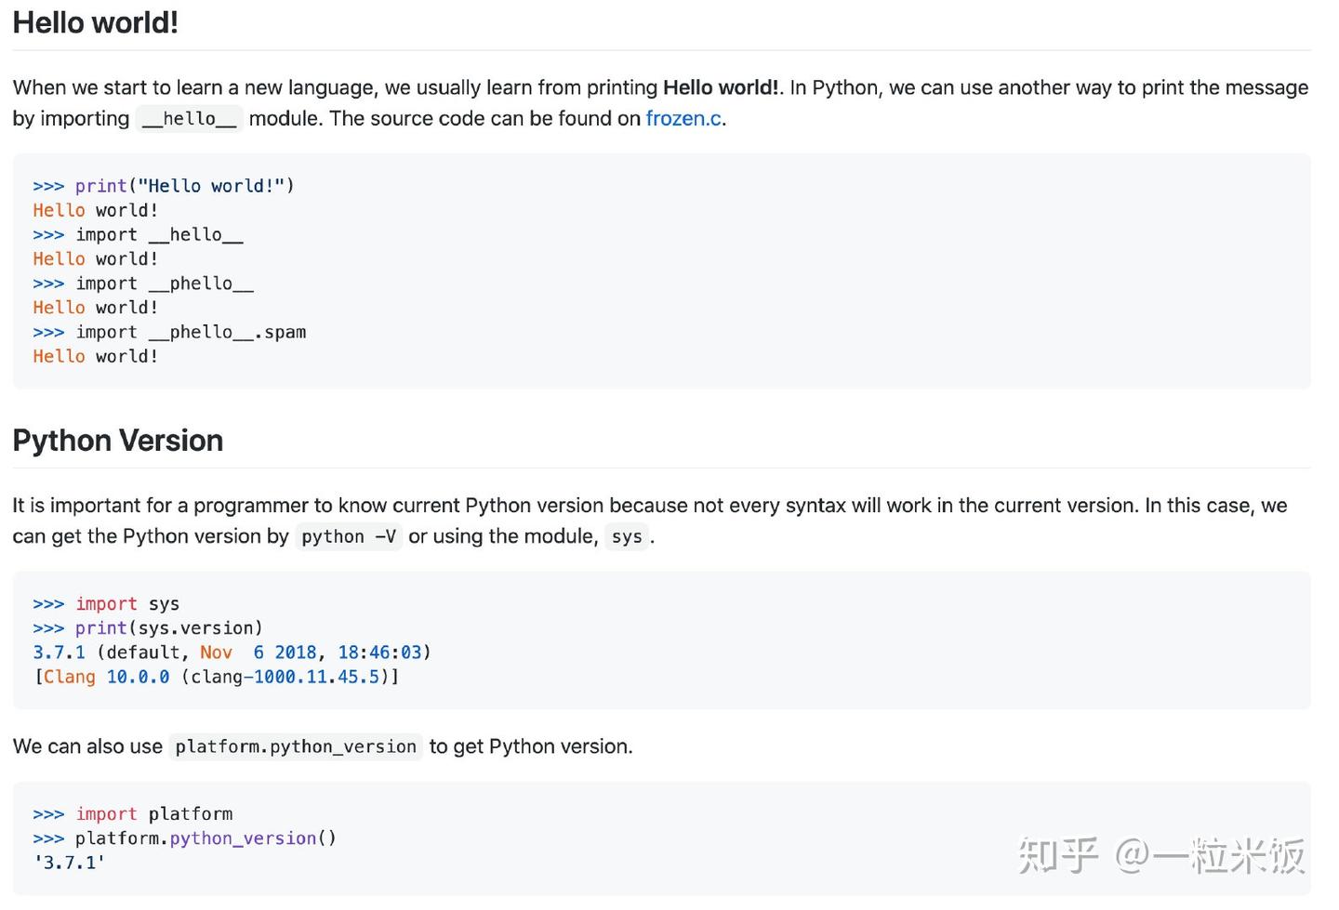This screenshot has height=910, width=1339.
Task: Select the print(sys.version) code line
Action: click(147, 627)
